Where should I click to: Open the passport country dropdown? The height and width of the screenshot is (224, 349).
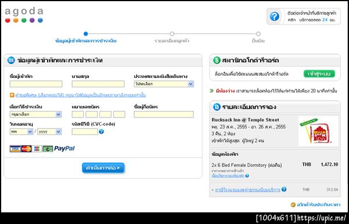[x=164, y=84]
